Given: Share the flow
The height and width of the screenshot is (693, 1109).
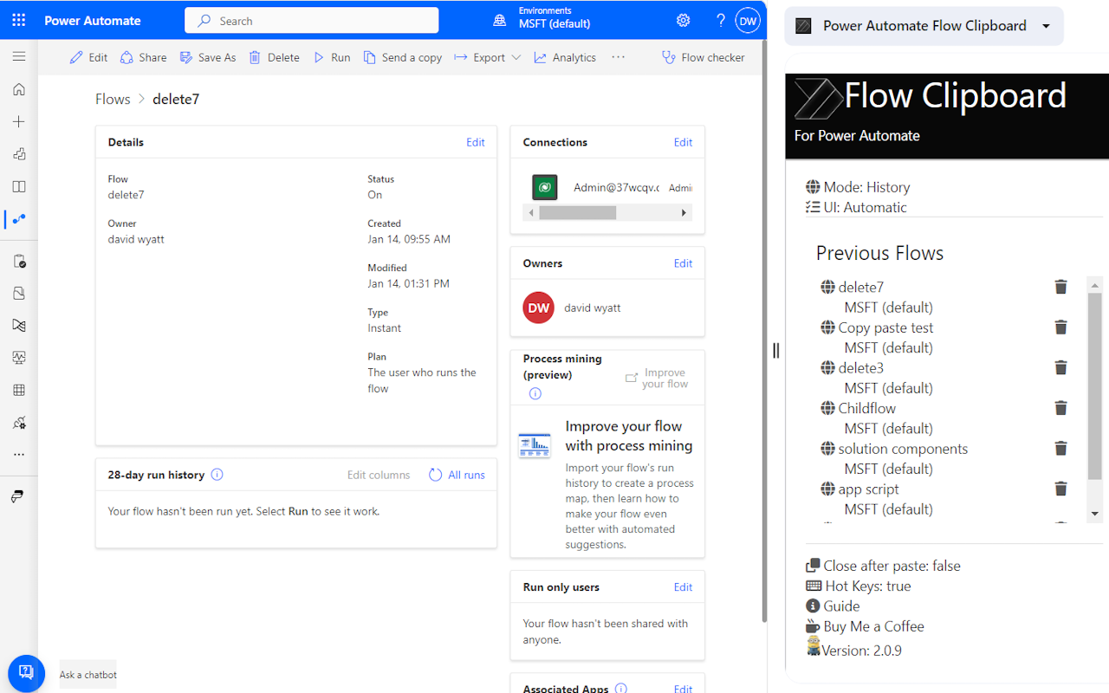Looking at the screenshot, I should 143,57.
